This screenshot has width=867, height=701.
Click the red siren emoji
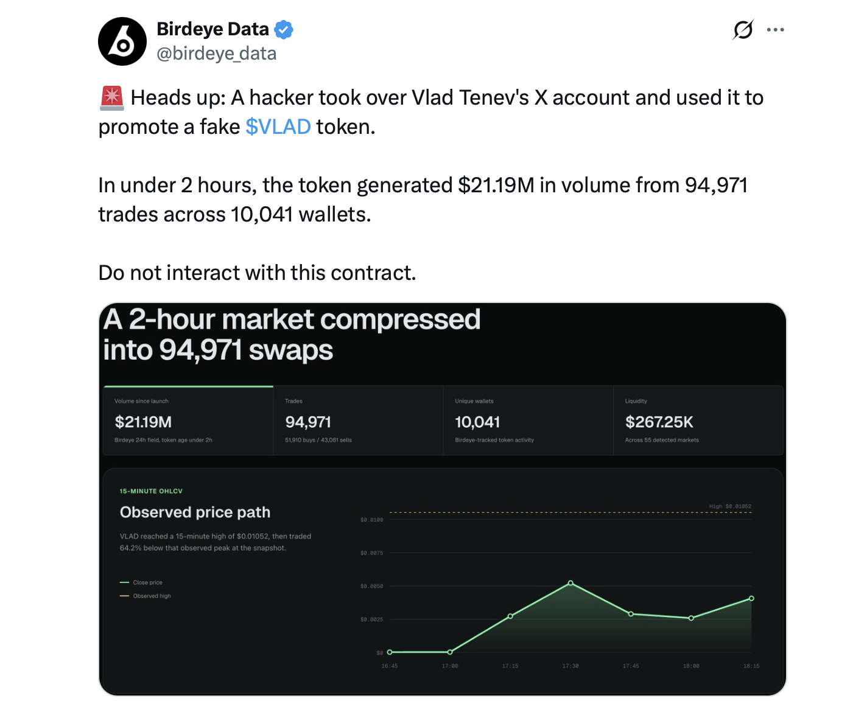(x=112, y=98)
